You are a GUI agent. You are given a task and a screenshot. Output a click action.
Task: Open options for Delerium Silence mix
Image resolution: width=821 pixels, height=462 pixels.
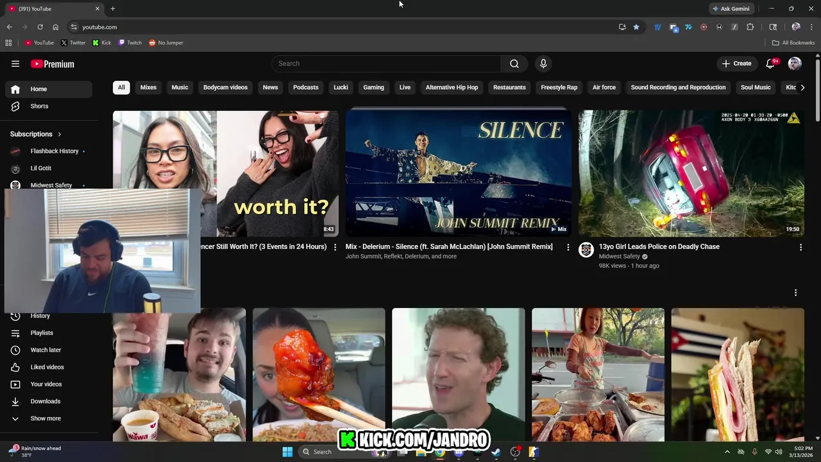click(568, 247)
